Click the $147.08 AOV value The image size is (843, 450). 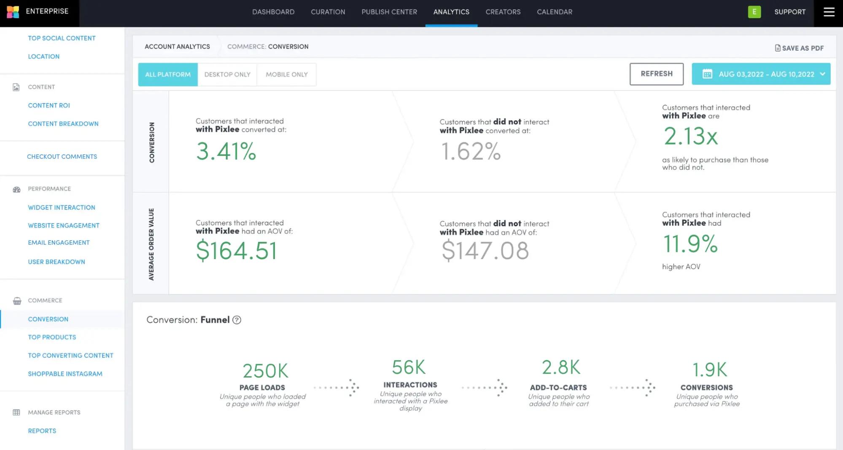click(x=485, y=251)
